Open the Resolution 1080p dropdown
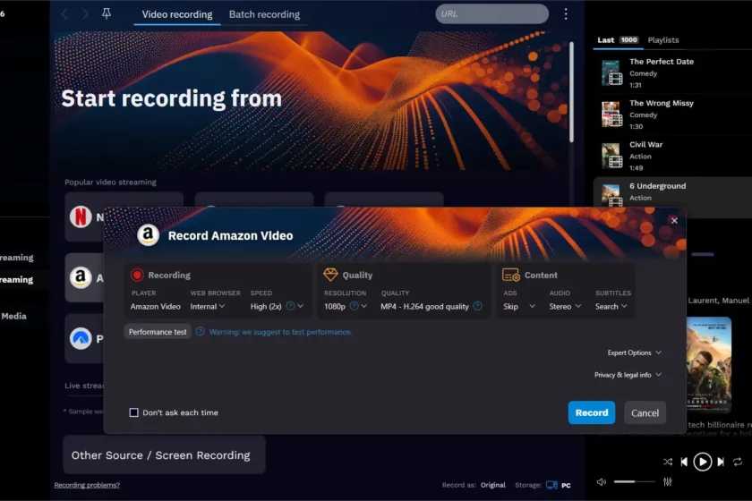This screenshot has width=752, height=501. tap(346, 306)
